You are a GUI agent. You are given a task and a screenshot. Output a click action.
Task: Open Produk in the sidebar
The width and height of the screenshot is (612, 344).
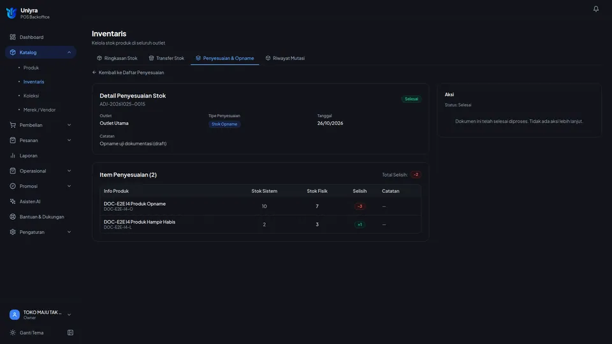(31, 68)
